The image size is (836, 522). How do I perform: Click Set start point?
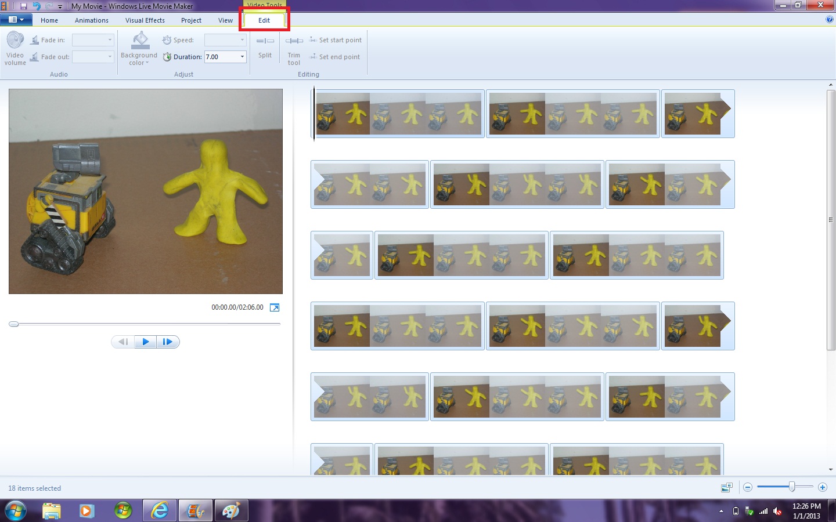pyautogui.click(x=336, y=40)
